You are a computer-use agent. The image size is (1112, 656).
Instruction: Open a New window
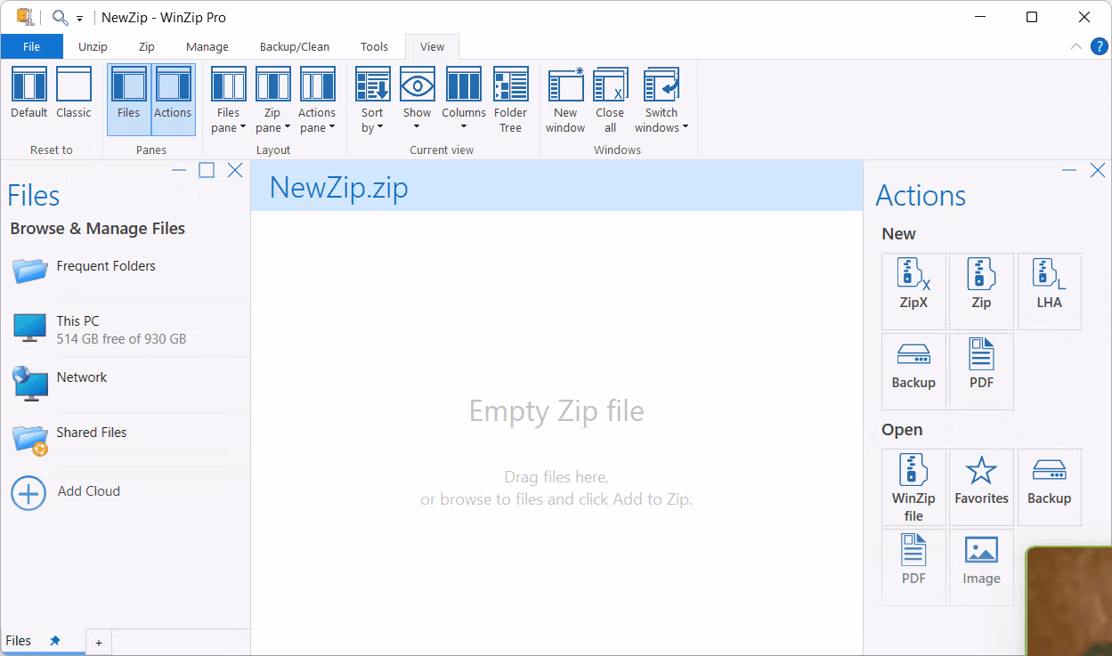(565, 99)
